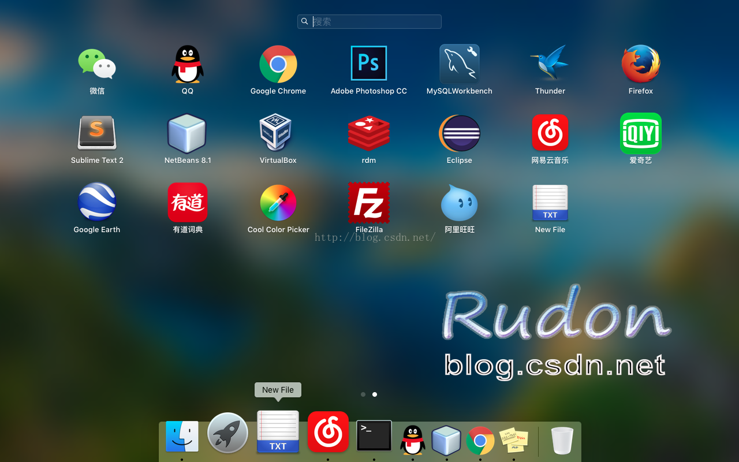Open MySQLWorkbench app
The height and width of the screenshot is (462, 739).
tap(460, 64)
